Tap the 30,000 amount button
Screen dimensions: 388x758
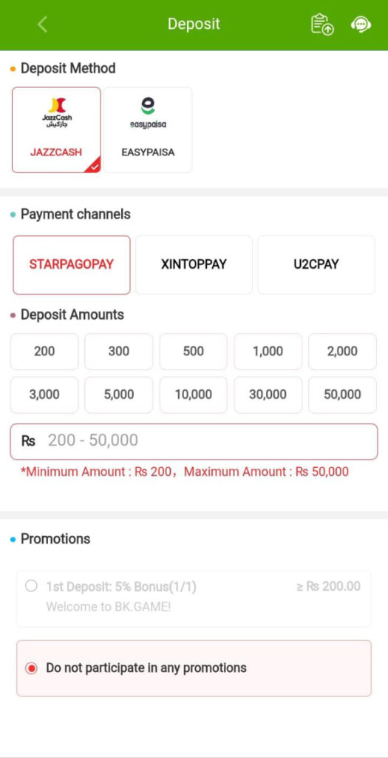click(x=268, y=395)
